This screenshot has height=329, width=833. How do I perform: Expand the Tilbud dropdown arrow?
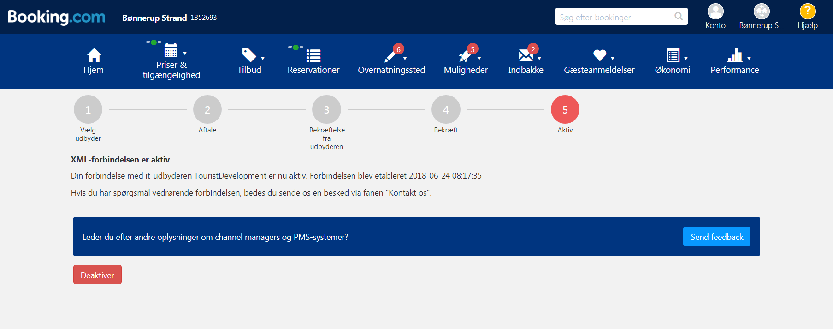click(x=263, y=58)
